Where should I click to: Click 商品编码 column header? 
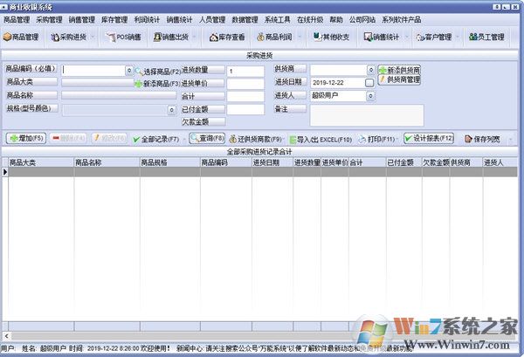(226, 162)
